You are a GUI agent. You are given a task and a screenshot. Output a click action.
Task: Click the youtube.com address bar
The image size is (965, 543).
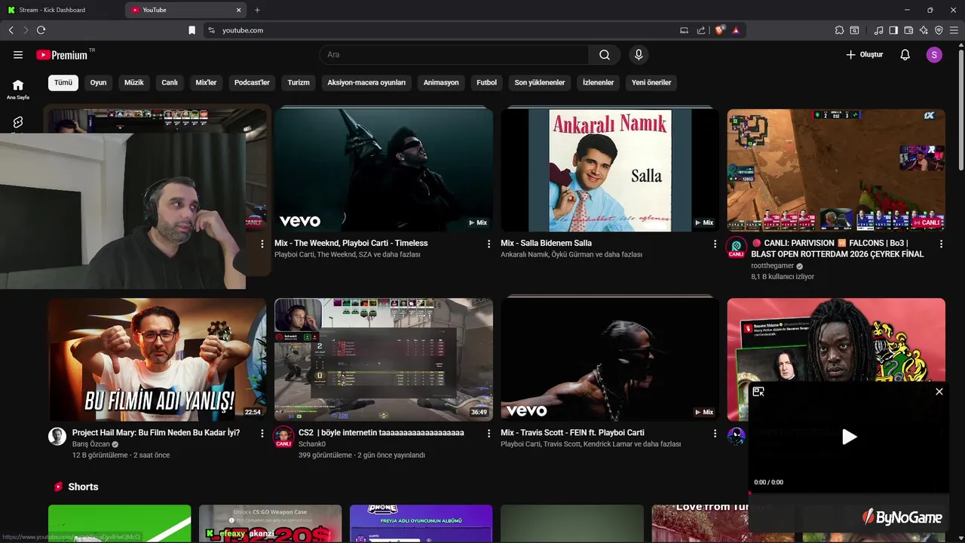[x=437, y=30]
